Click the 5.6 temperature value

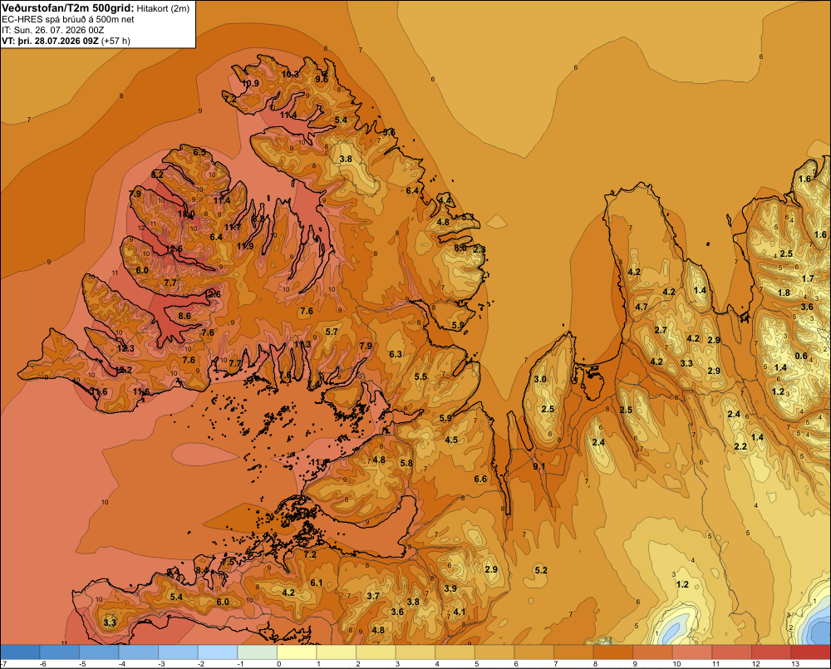point(389,132)
